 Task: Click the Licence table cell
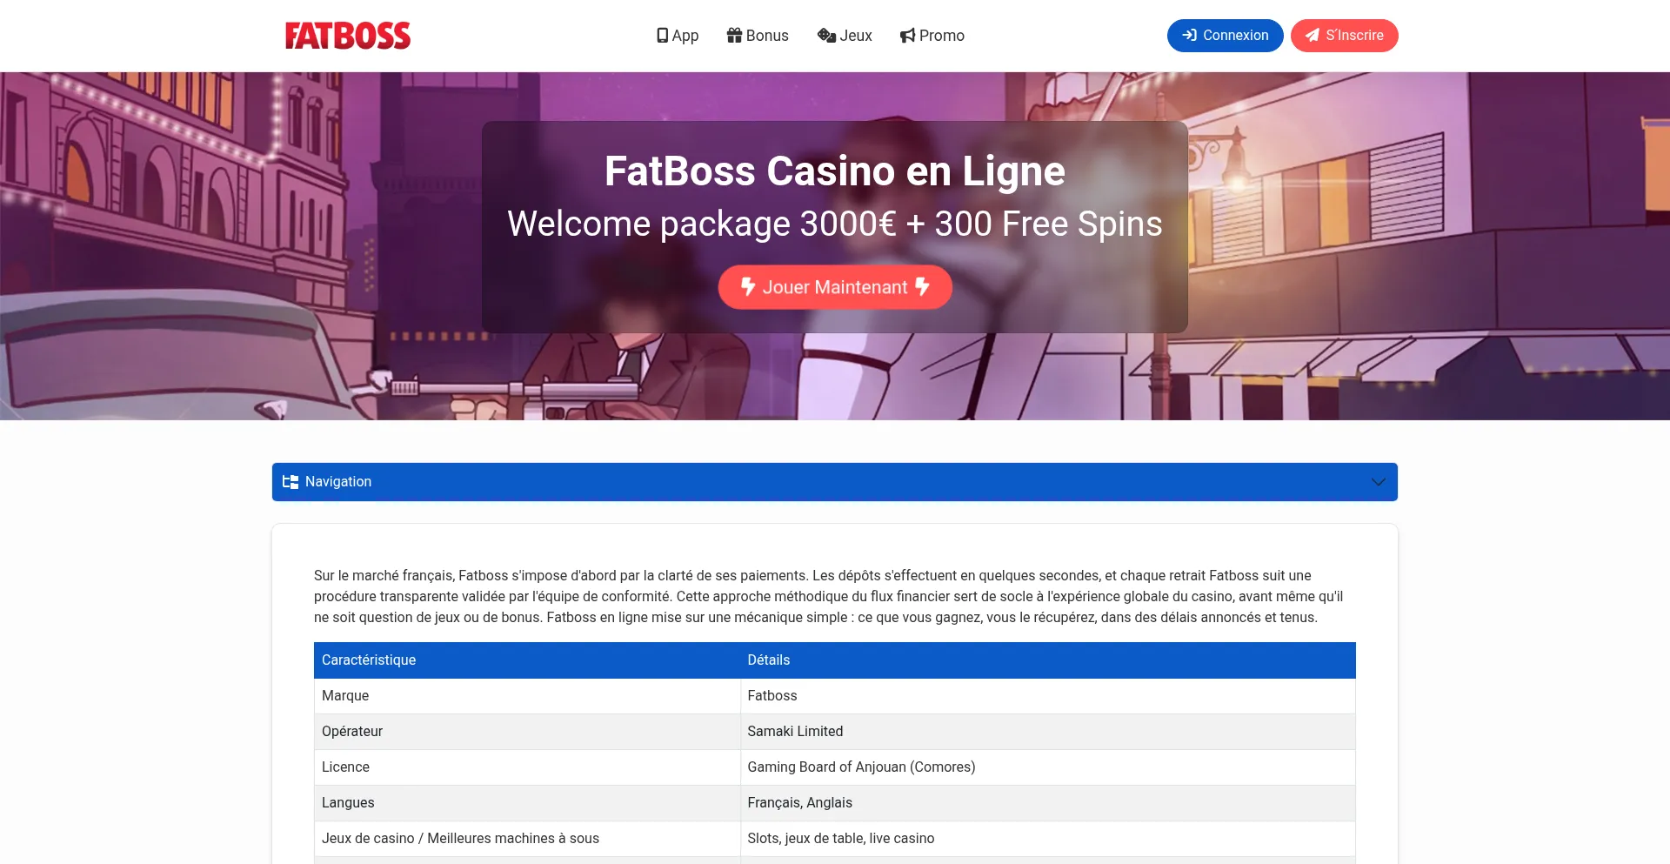tap(527, 767)
